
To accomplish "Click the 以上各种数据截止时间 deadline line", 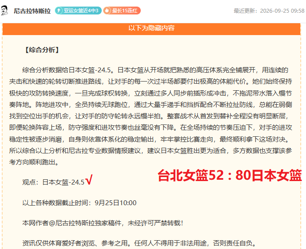I will (x=79, y=203).
